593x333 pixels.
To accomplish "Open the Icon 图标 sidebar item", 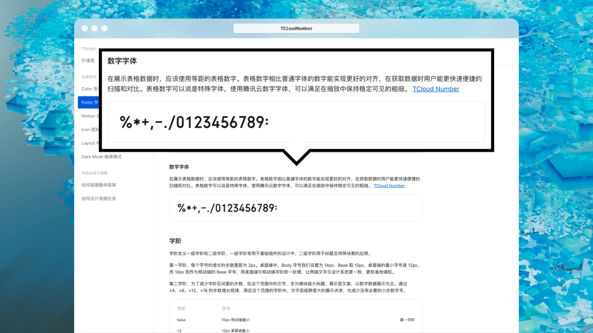I will 90,130.
